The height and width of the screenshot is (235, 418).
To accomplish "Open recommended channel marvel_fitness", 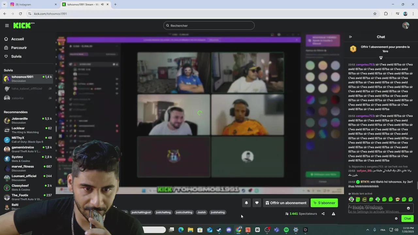I will pyautogui.click(x=28, y=168).
